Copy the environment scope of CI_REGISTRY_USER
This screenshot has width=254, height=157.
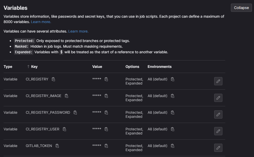pos(173,129)
